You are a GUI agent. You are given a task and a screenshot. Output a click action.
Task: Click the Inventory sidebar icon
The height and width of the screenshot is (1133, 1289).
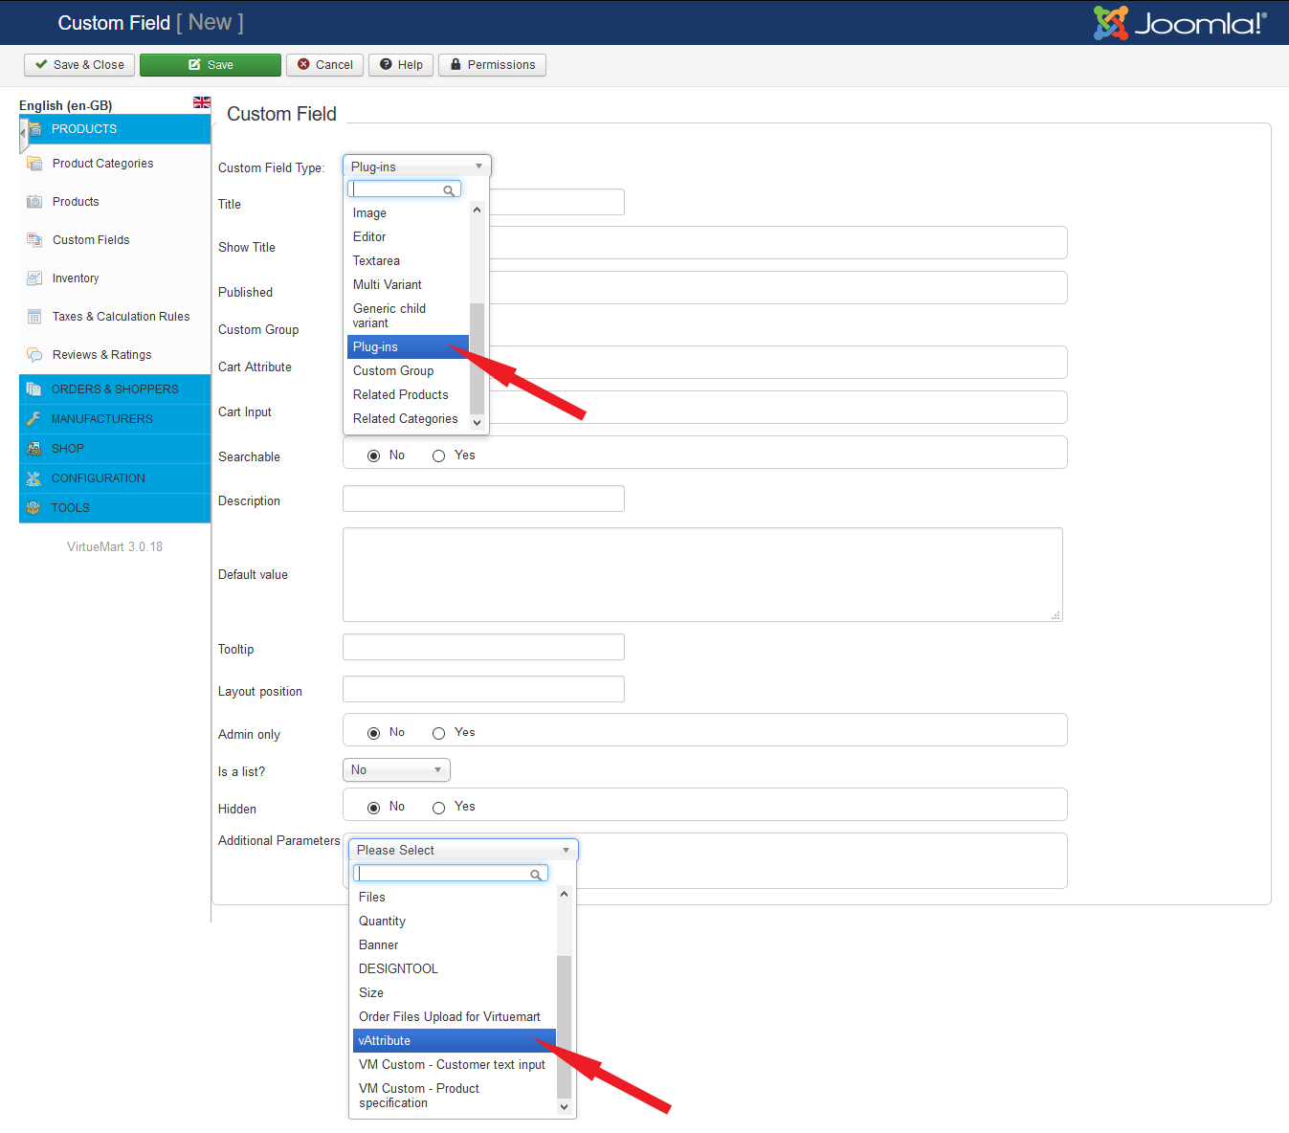pyautogui.click(x=34, y=278)
